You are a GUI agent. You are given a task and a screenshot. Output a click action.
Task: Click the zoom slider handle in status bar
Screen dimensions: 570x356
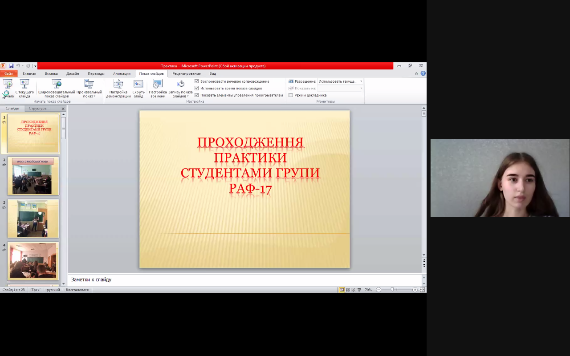392,290
